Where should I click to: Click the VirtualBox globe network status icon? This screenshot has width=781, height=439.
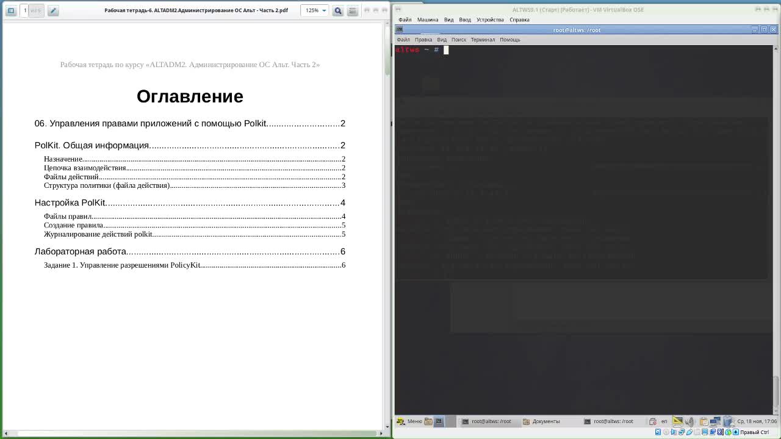pyautogui.click(x=727, y=432)
